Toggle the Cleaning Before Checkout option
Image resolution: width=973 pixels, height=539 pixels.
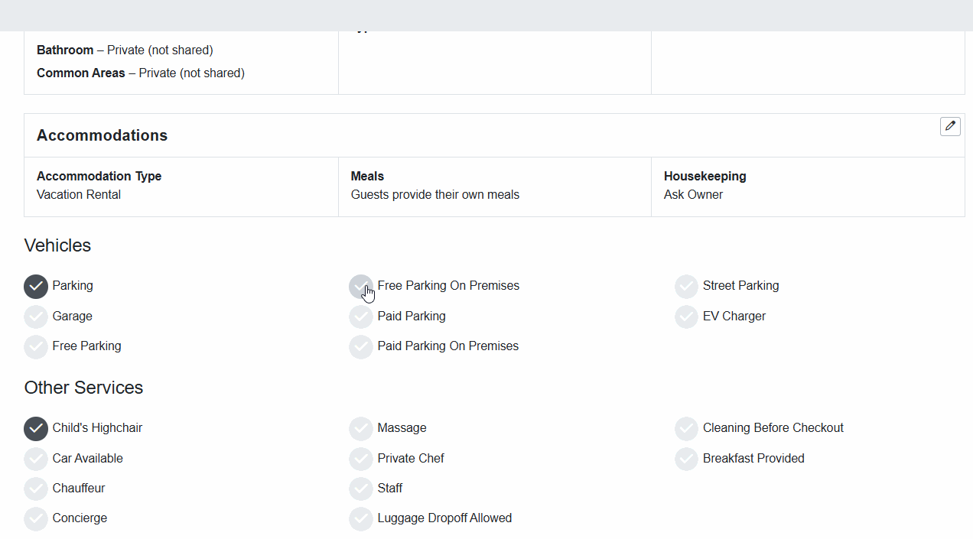686,428
